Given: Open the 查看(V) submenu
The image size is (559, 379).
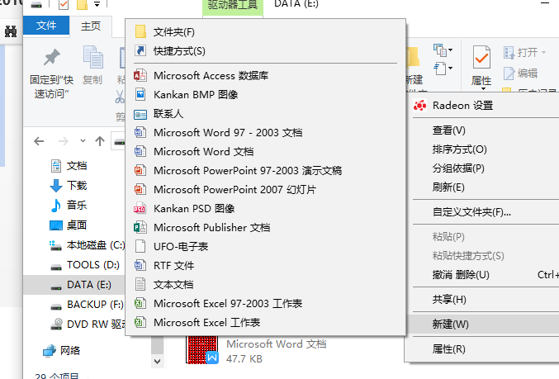Looking at the screenshot, I should (483, 130).
